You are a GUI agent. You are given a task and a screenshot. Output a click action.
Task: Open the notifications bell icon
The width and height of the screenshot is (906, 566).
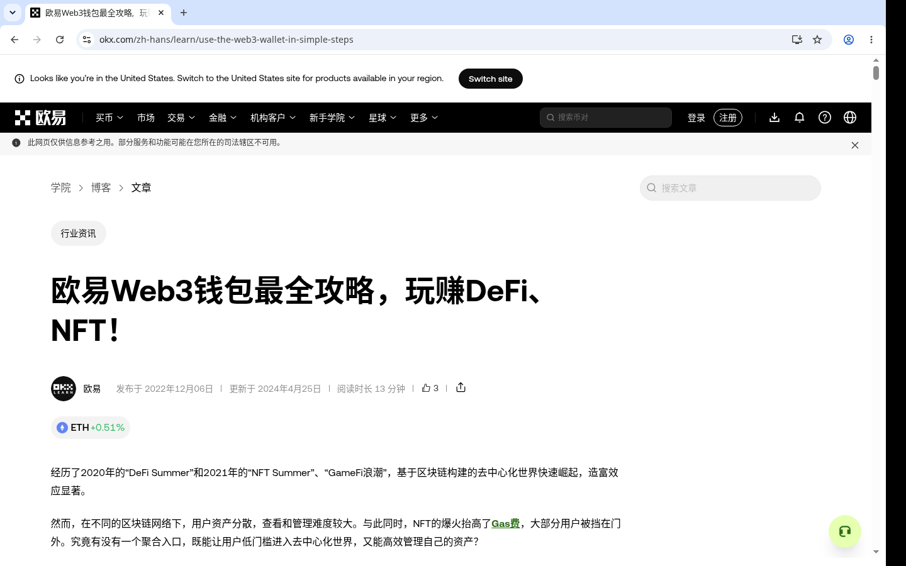click(x=800, y=118)
